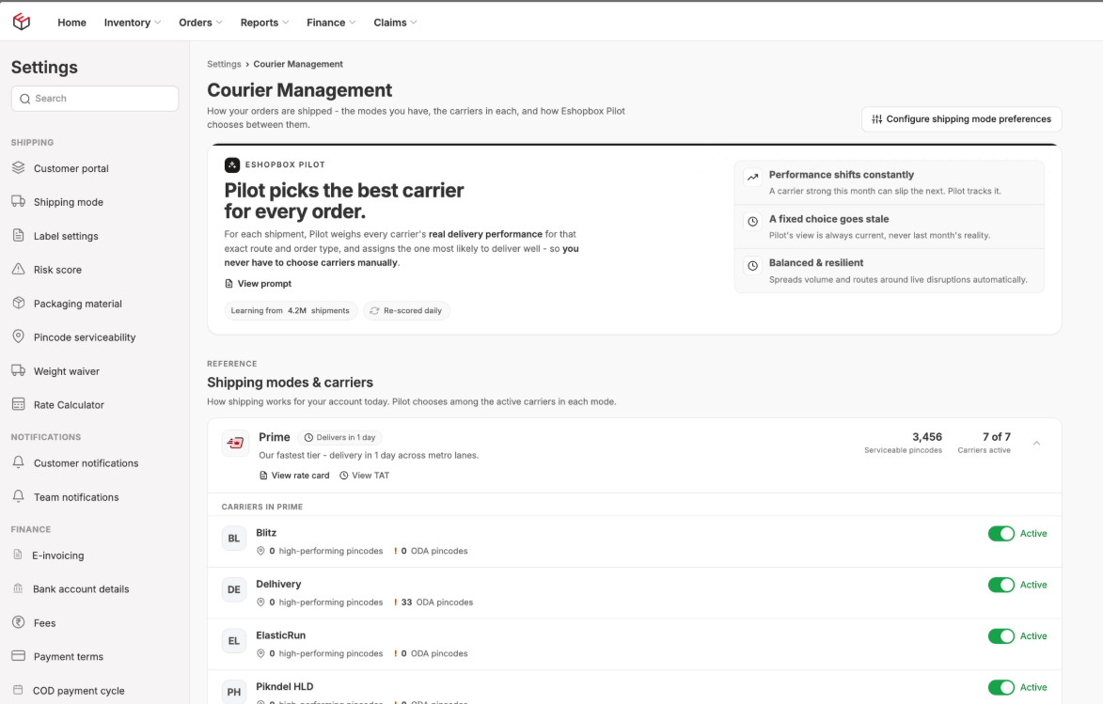1103x704 pixels.
Task: Click the Customer notifications bell icon
Action: (18, 462)
